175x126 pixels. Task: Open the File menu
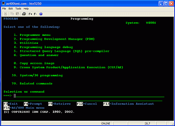(x=4, y=9)
